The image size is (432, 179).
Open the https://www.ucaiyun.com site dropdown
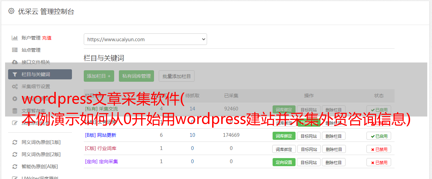[x=145, y=39]
